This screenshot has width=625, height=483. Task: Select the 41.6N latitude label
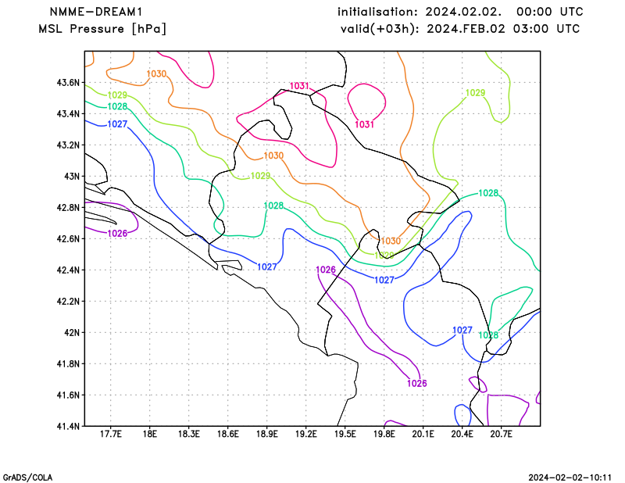coord(68,395)
